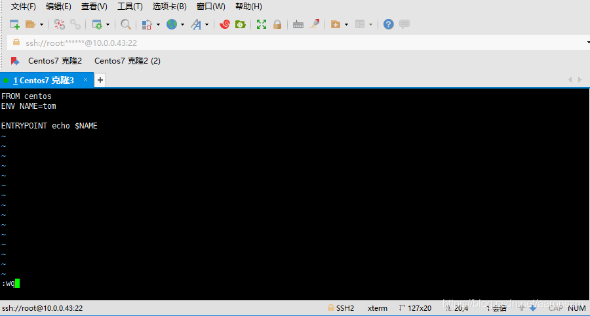Screen dimensions: 590x316
Task: Open the Session Properties gear icon
Action: [97, 24]
